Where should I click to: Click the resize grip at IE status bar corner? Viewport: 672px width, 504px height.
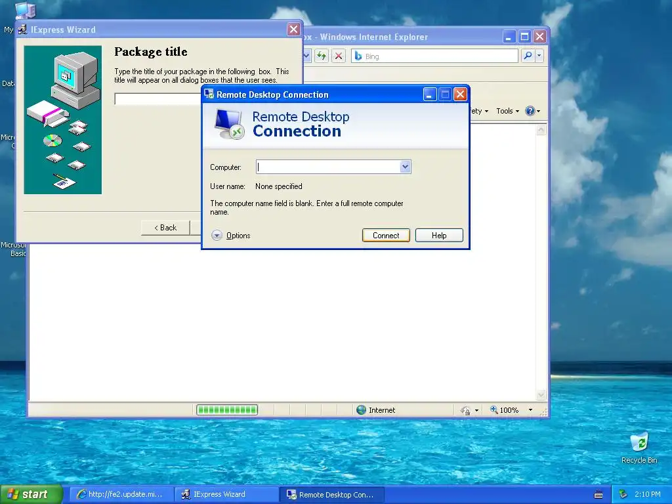click(x=544, y=412)
